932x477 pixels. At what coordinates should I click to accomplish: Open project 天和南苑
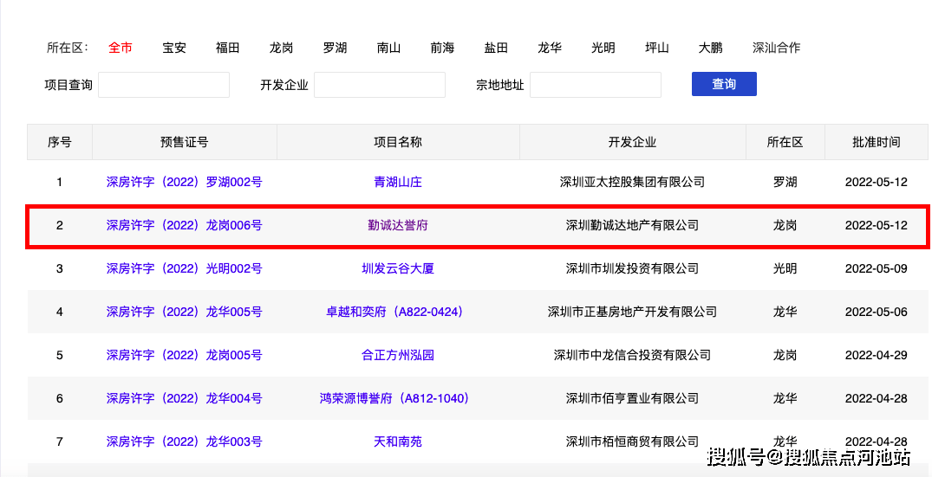(x=398, y=442)
